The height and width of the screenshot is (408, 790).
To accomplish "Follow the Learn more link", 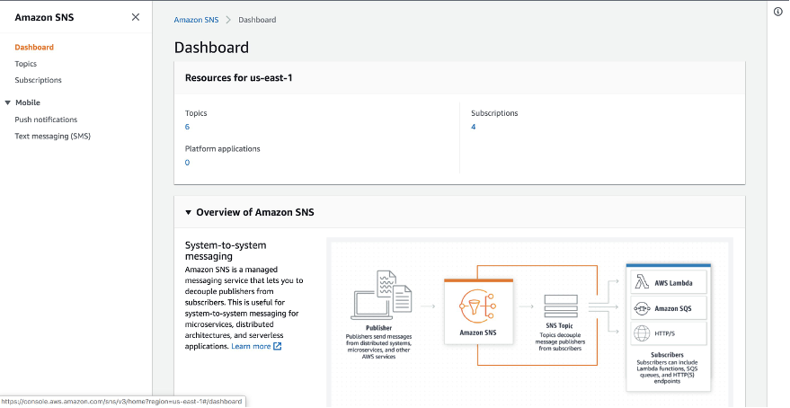I will pos(251,347).
